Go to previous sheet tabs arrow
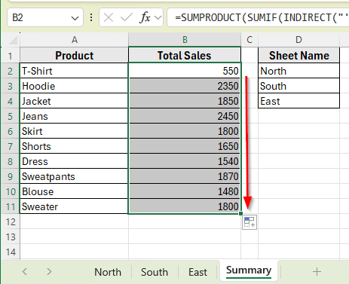The height and width of the screenshot is (284, 349). pos(25,271)
